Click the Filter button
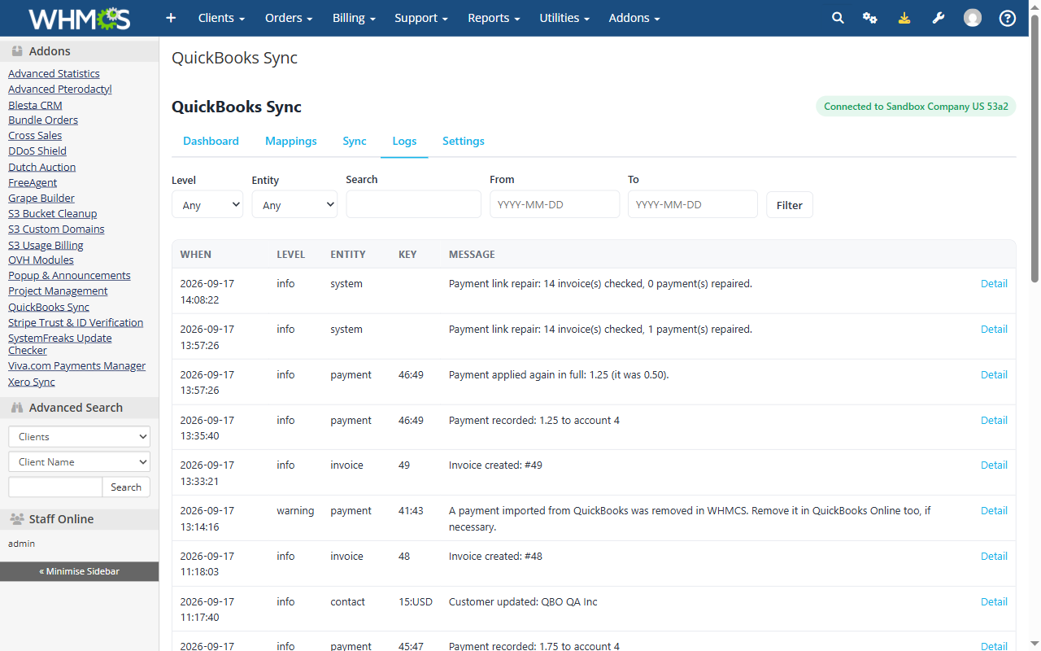 790,205
